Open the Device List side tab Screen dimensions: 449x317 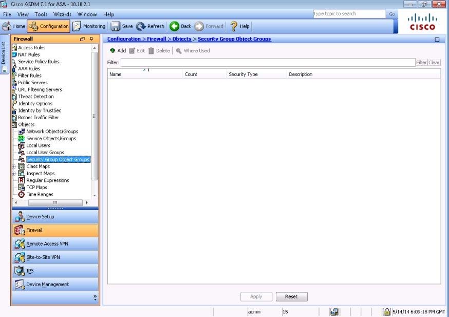(x=4, y=54)
